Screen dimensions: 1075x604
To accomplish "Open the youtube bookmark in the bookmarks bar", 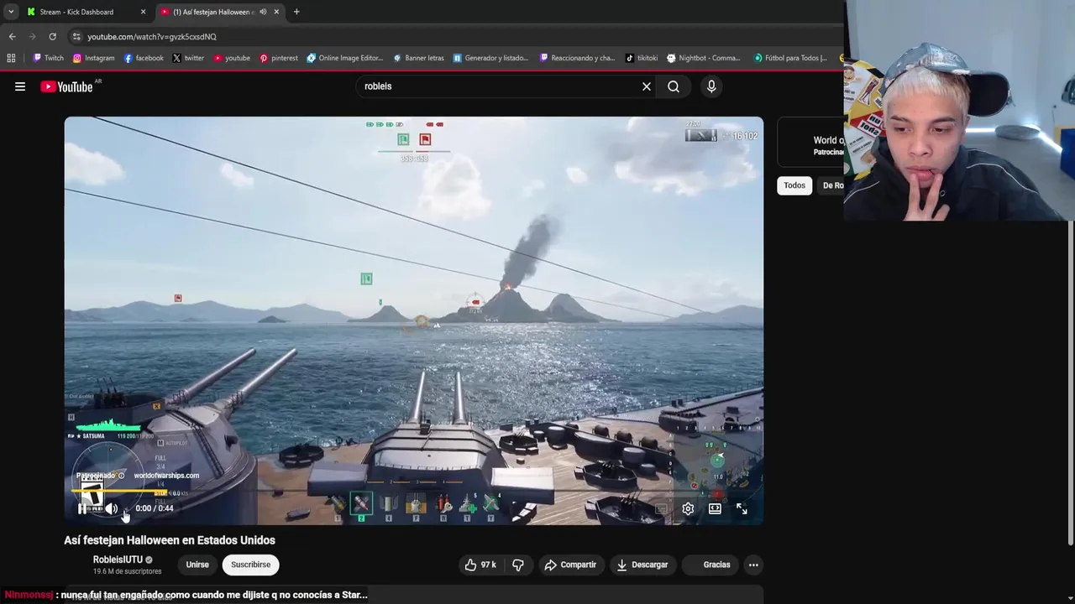I will (x=232, y=58).
